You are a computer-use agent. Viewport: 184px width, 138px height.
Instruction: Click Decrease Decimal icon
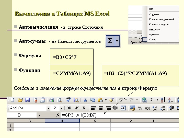[x=163, y=108]
